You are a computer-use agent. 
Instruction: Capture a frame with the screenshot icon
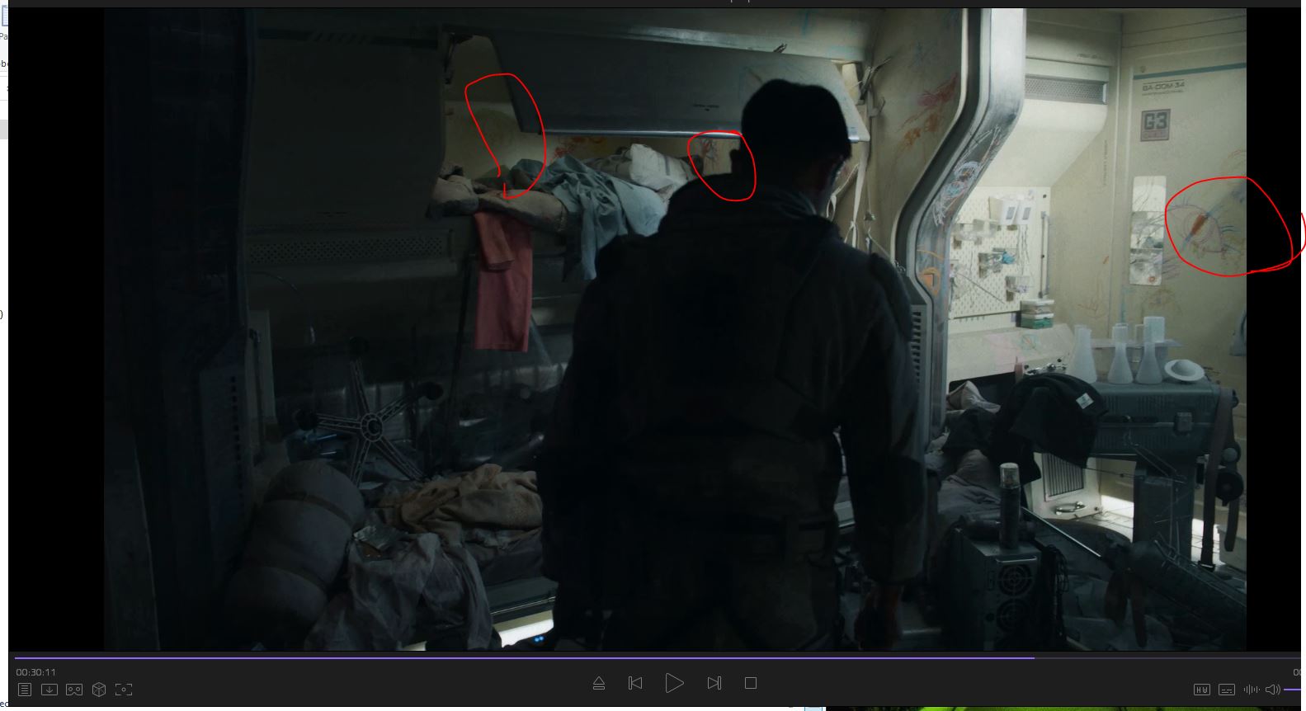pos(124,690)
